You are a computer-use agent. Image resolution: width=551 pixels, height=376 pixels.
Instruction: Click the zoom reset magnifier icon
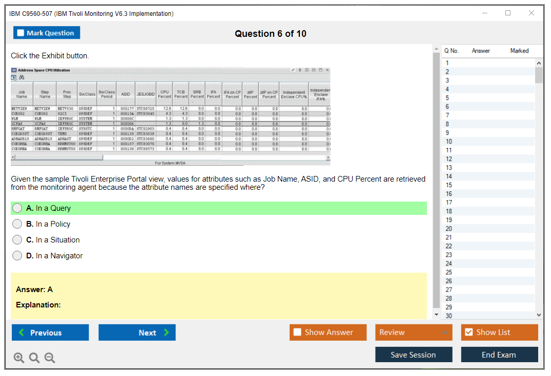(x=34, y=358)
